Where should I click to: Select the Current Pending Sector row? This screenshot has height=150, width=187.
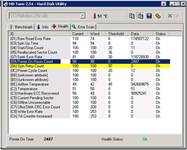pos(90,98)
